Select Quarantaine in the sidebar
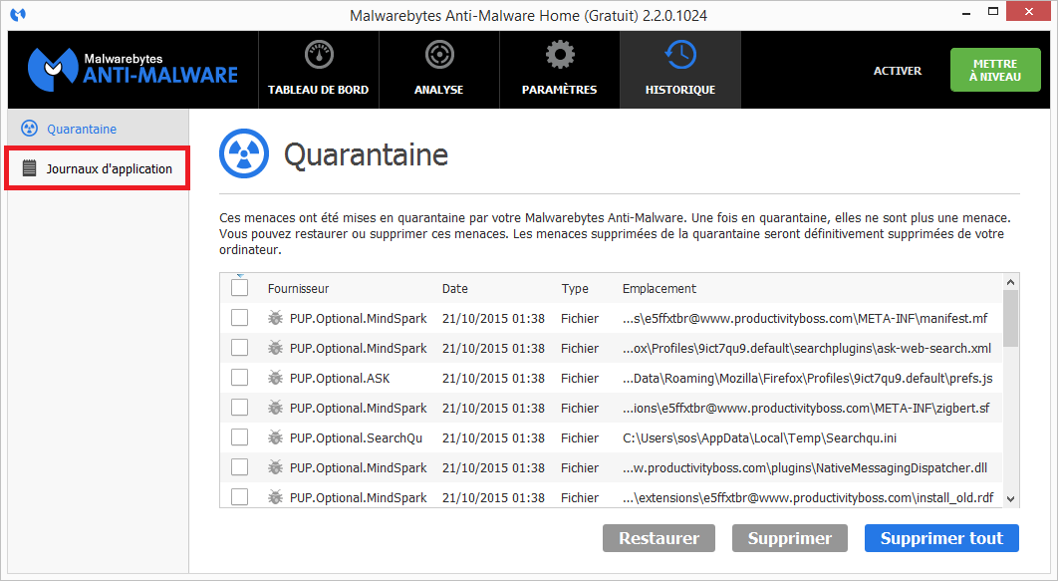Screen dimensions: 1058x581 82,129
